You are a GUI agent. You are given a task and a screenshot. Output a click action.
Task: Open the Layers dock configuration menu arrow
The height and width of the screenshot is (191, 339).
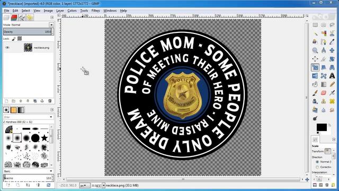pyautogui.click(x=52, y=18)
